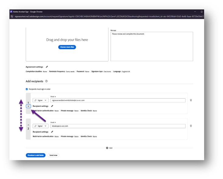Open Add recipients help icon
223x179 pixels.
(x=46, y=81)
